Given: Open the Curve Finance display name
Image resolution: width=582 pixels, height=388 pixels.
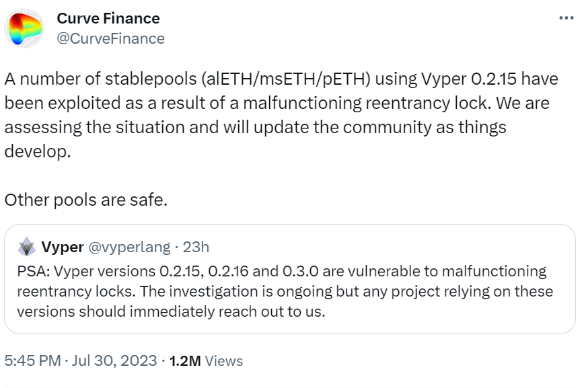Looking at the screenshot, I should [x=108, y=18].
